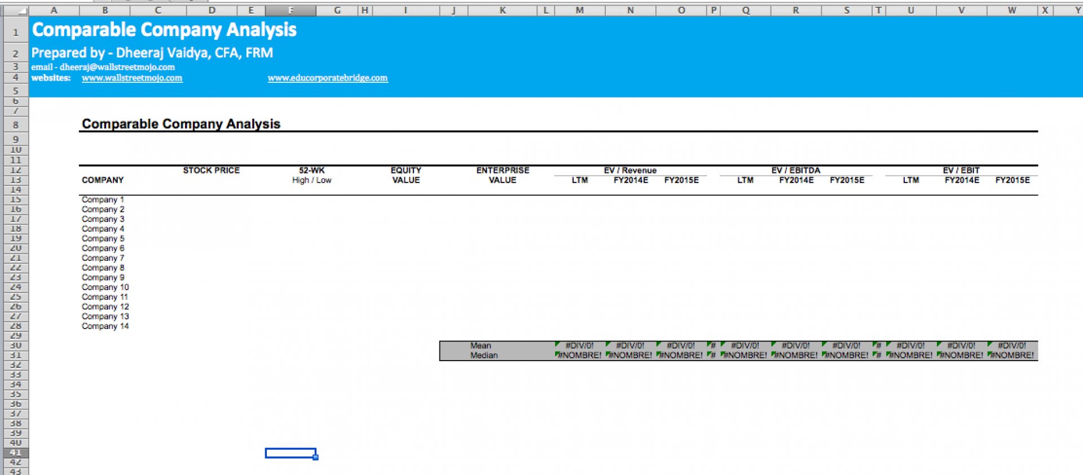
Task: Click the last #NOMBRE! cell under EV / EBIT FY2015E
Action: [x=1012, y=356]
